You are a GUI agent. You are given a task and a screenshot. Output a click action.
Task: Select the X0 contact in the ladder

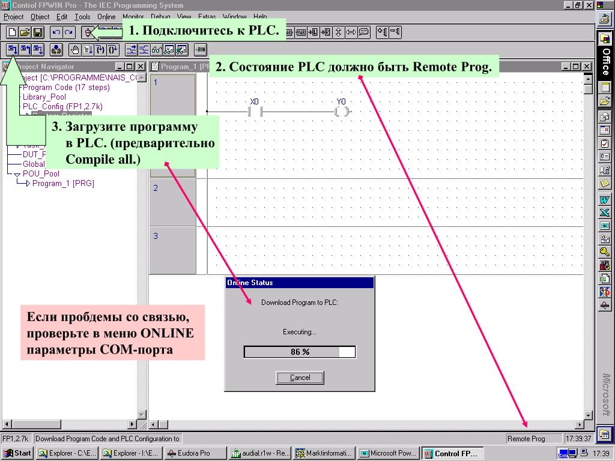(255, 111)
